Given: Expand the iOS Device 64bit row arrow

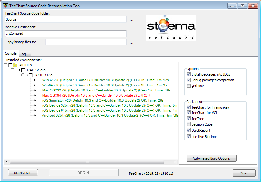Looking at the screenshot, I should point(35,110).
